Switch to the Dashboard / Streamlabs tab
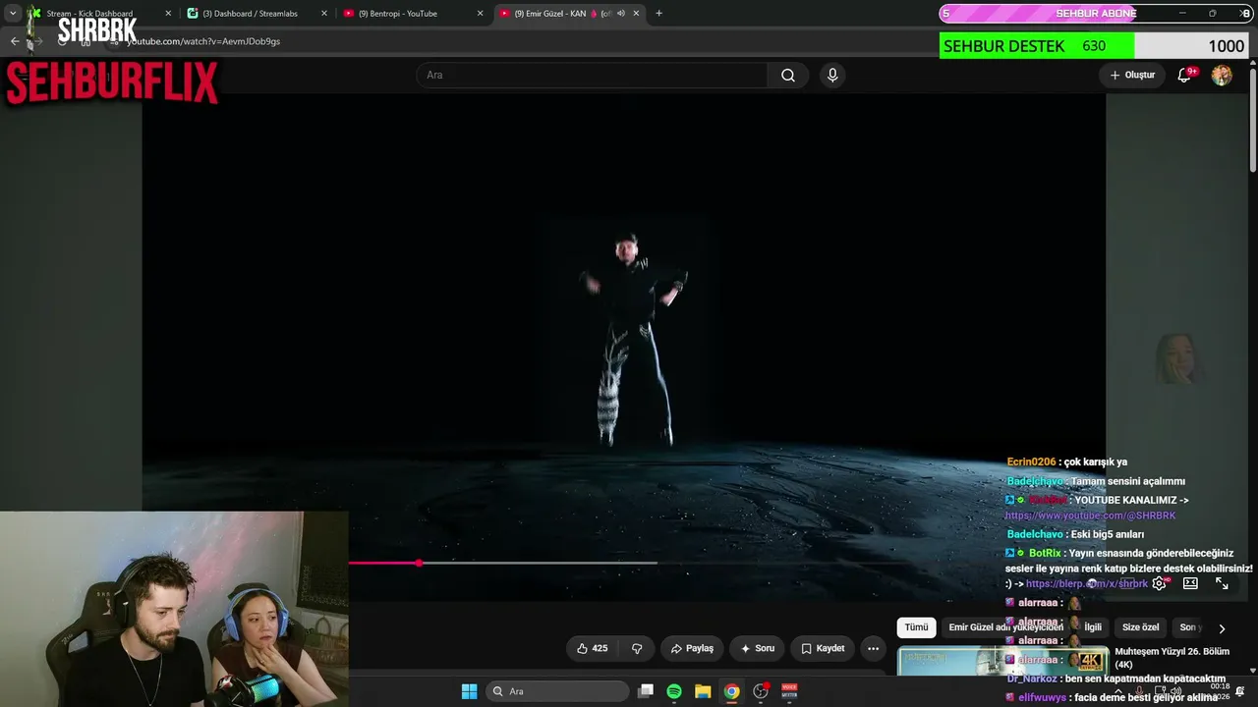1258x707 pixels. click(257, 14)
